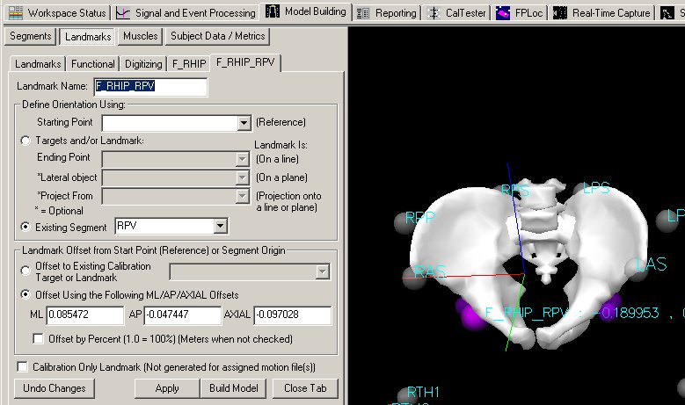Click the Close Tab button

click(x=305, y=388)
